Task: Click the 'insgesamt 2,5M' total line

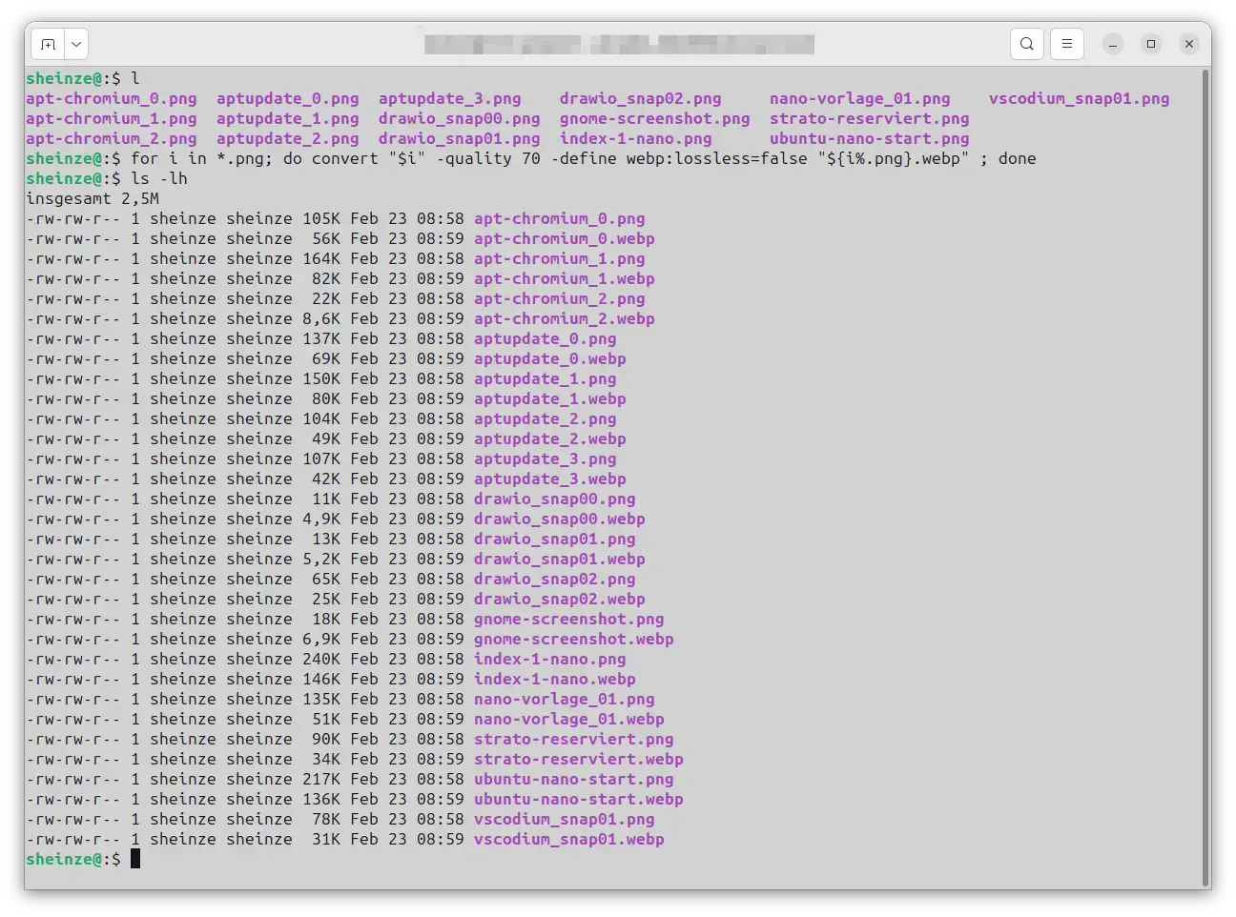Action: click(x=93, y=198)
